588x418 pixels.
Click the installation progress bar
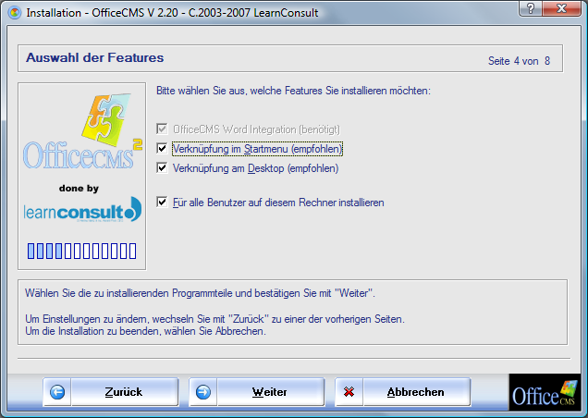coord(81,251)
